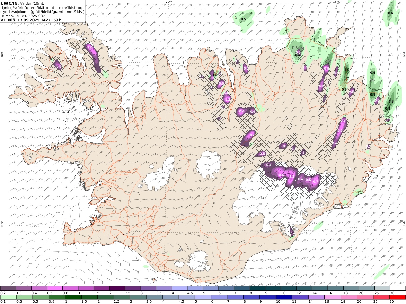Image resolution: width=406 pixels, height=304 pixels.
Task: Click the 'VT: Mið. 17.09.2025 14Z' valid time
Action: [x=24, y=20]
